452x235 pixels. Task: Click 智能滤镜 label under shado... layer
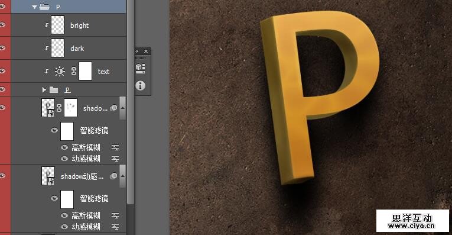click(94, 130)
